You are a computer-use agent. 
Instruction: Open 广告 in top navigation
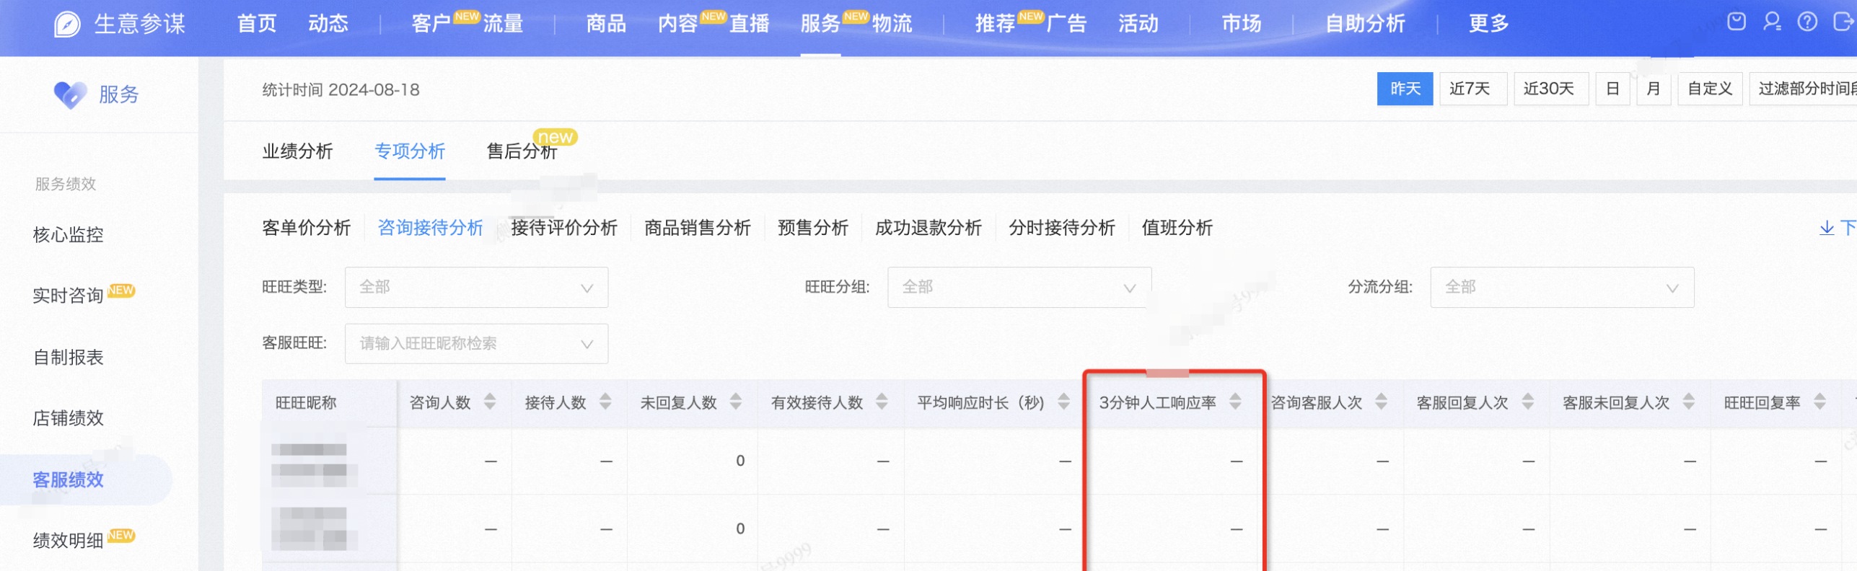tap(1066, 24)
